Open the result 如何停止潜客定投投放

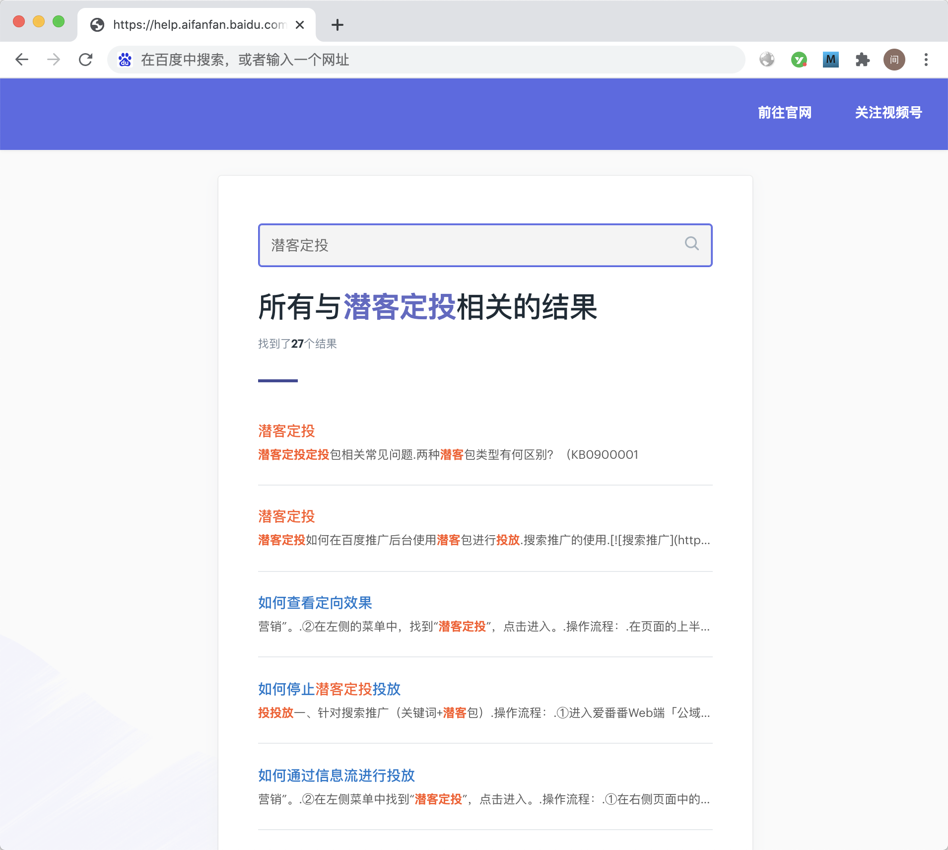(330, 689)
